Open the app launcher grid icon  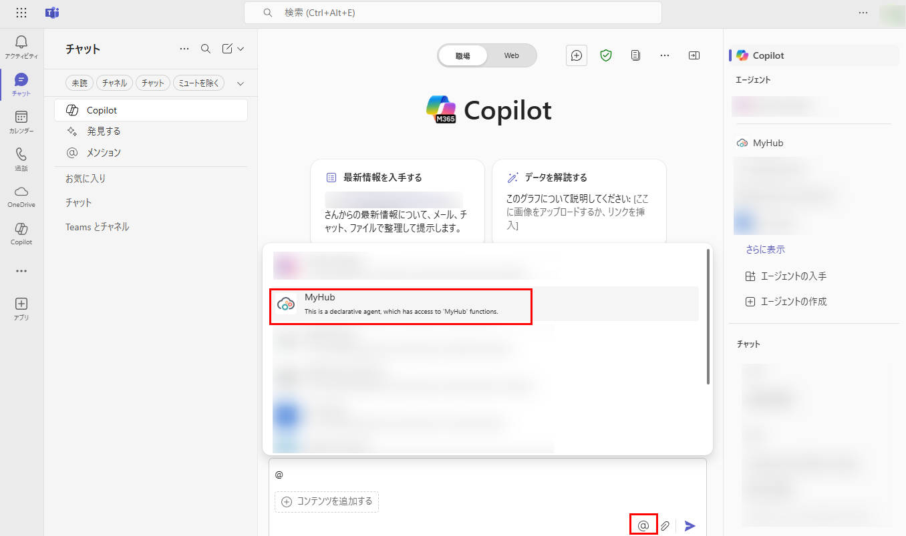[x=21, y=13]
